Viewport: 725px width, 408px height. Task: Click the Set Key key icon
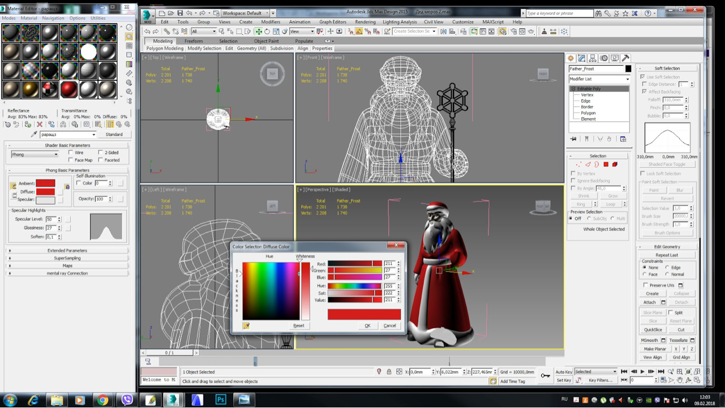click(x=545, y=376)
